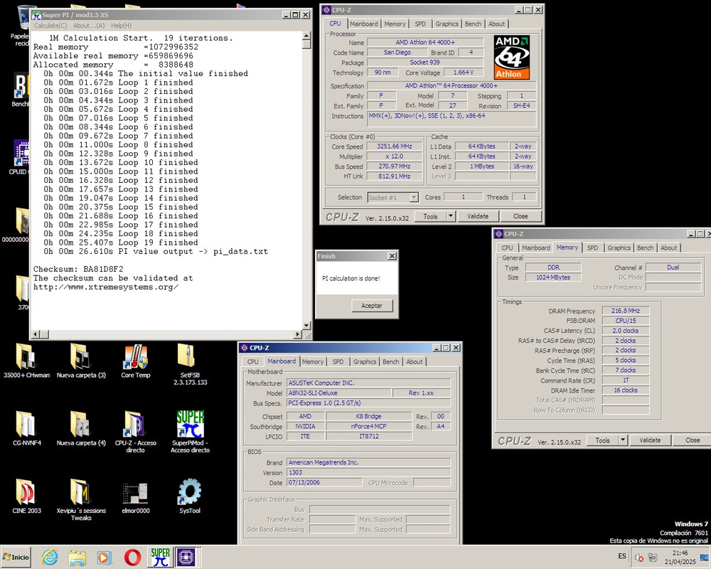Close the Finish dialog
711x569 pixels.
click(392, 256)
